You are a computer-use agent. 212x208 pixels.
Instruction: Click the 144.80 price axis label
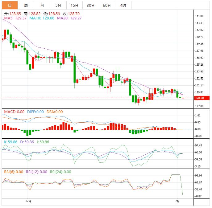pos(199,16)
